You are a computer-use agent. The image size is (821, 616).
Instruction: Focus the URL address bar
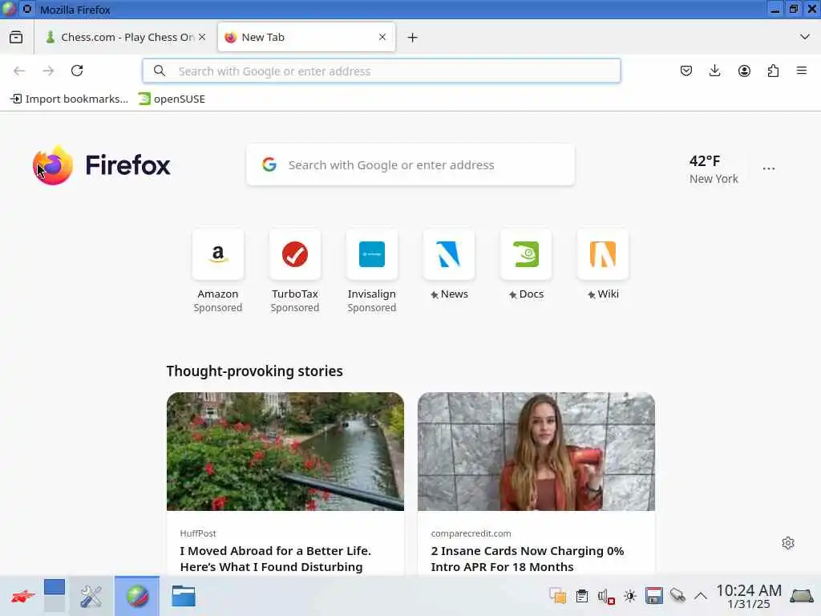coord(381,71)
